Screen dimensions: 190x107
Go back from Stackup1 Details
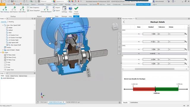(124, 22)
